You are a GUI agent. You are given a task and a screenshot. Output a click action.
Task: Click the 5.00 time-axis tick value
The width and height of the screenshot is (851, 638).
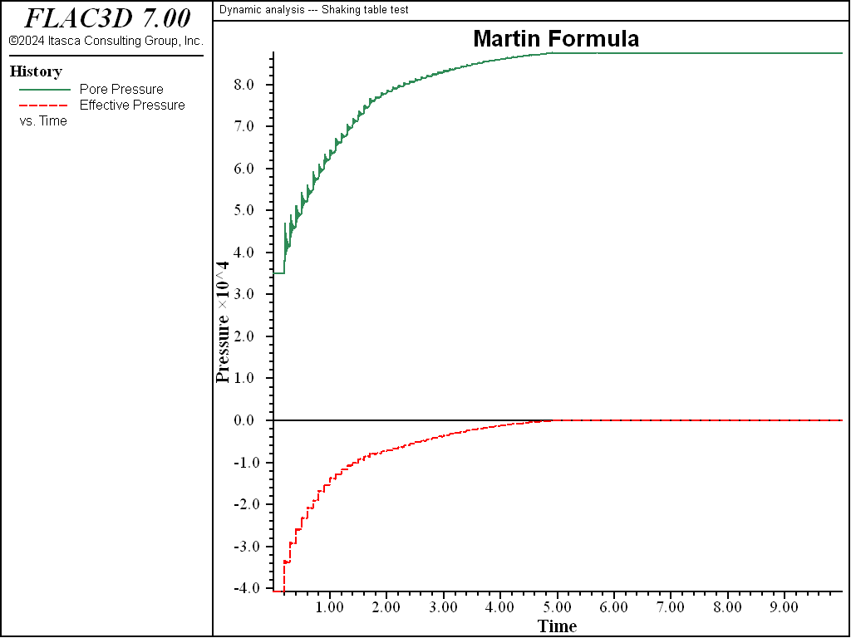click(x=557, y=606)
